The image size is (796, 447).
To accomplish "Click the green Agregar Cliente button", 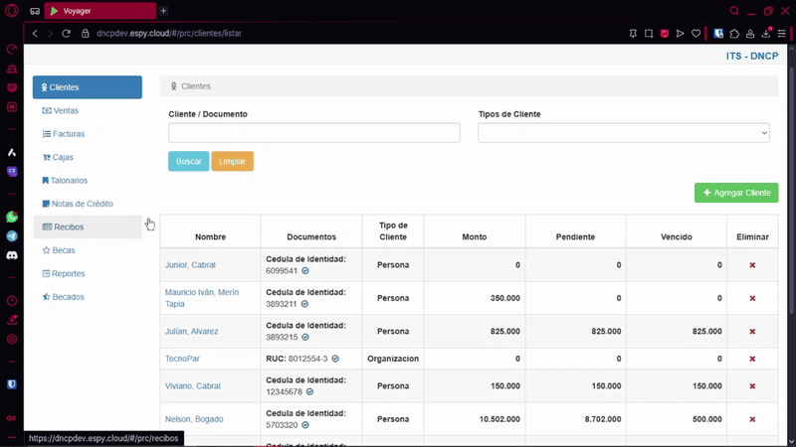I will (x=736, y=193).
